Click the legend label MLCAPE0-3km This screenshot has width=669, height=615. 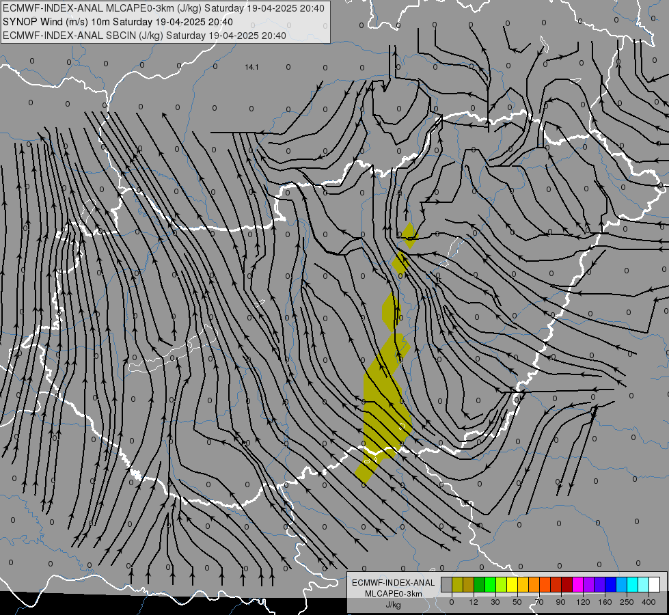(x=394, y=594)
